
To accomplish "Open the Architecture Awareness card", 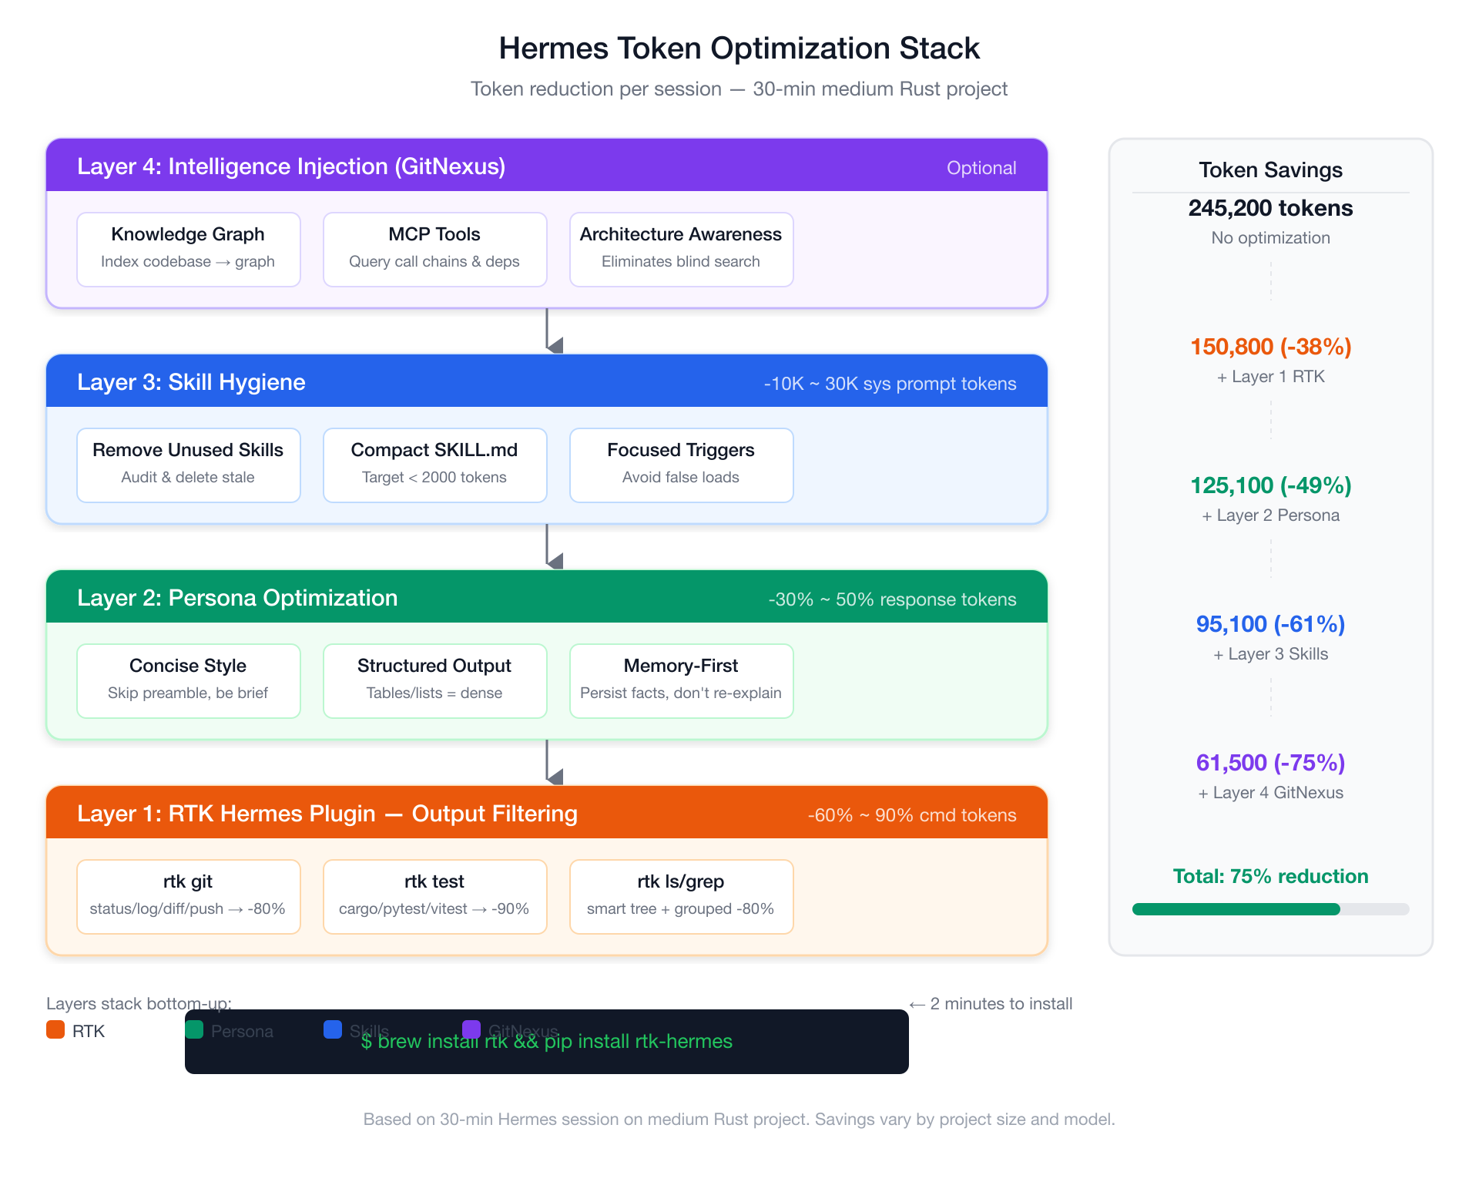I will point(681,250).
